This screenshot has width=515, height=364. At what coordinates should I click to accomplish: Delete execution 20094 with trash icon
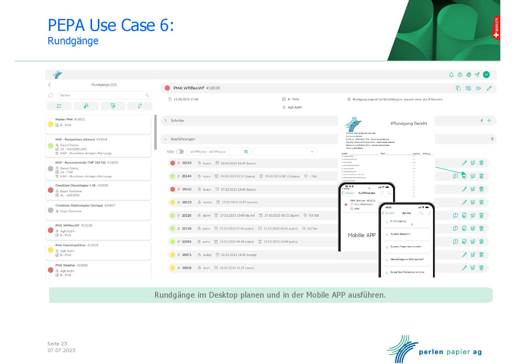481,241
